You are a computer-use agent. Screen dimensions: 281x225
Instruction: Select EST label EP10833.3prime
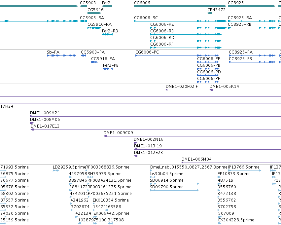click(x=234, y=174)
